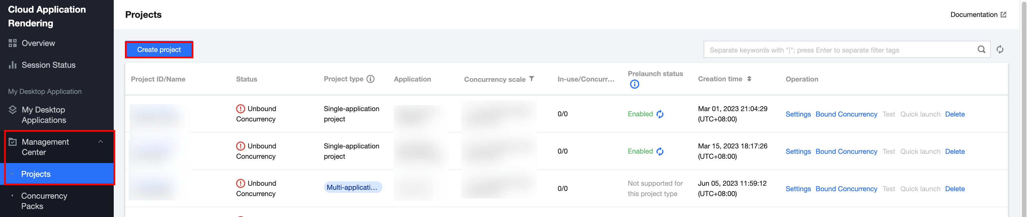This screenshot has width=1027, height=217.
Task: Click the Multi-application project type tag
Action: point(352,187)
